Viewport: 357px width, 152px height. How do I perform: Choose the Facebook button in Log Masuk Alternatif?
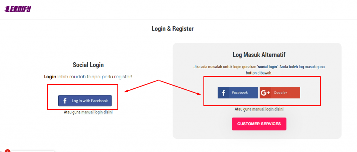(x=238, y=93)
